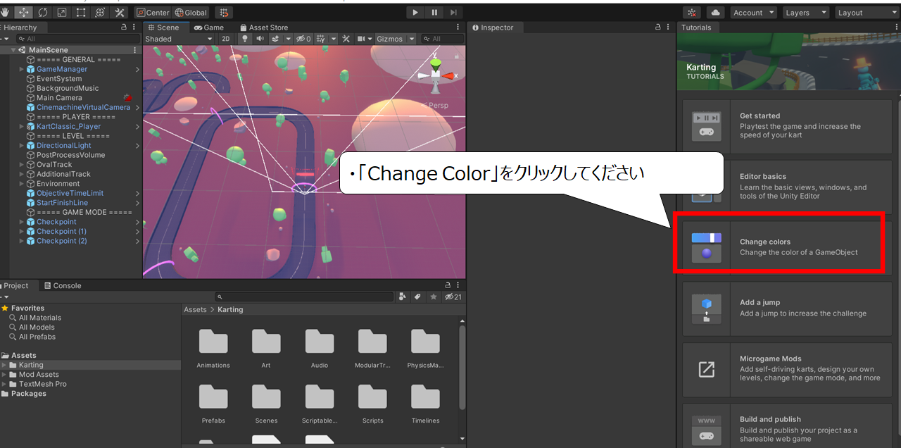Image resolution: width=901 pixels, height=448 pixels.
Task: Toggle scene effects such as skybox
Action: point(277,39)
